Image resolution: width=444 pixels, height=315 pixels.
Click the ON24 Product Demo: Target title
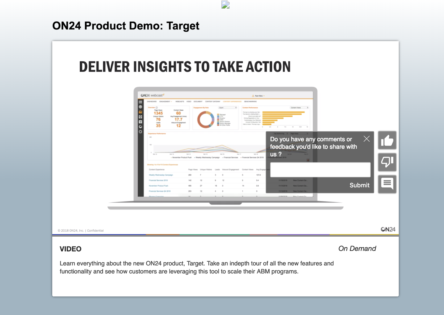(x=126, y=26)
